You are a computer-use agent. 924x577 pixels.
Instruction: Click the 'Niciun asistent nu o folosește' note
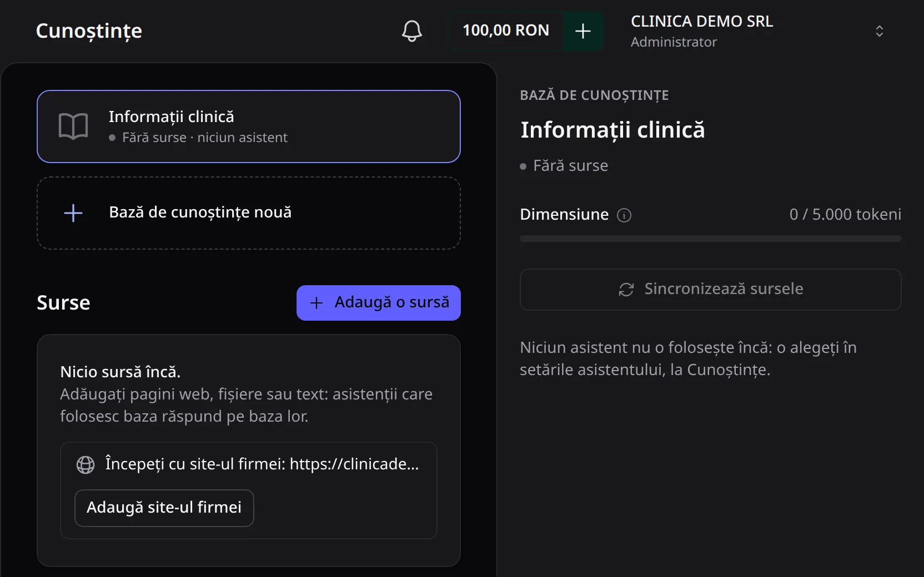pos(689,359)
